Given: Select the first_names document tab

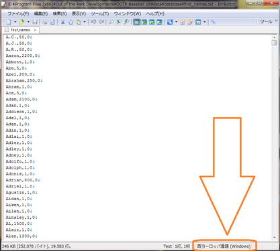Looking at the screenshot, I should pyautogui.click(x=20, y=29).
